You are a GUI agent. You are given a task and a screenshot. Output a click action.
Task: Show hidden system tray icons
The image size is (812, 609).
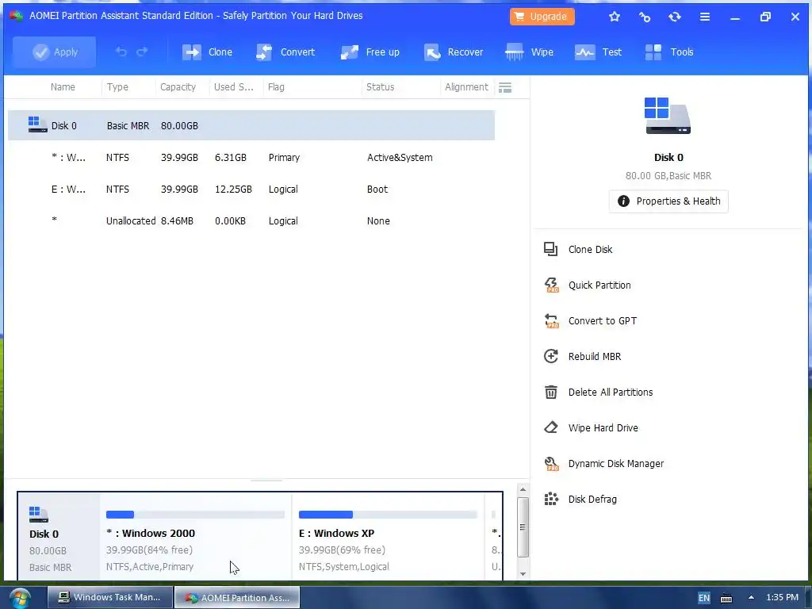coord(751,598)
